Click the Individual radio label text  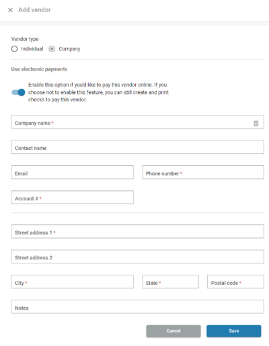point(32,49)
